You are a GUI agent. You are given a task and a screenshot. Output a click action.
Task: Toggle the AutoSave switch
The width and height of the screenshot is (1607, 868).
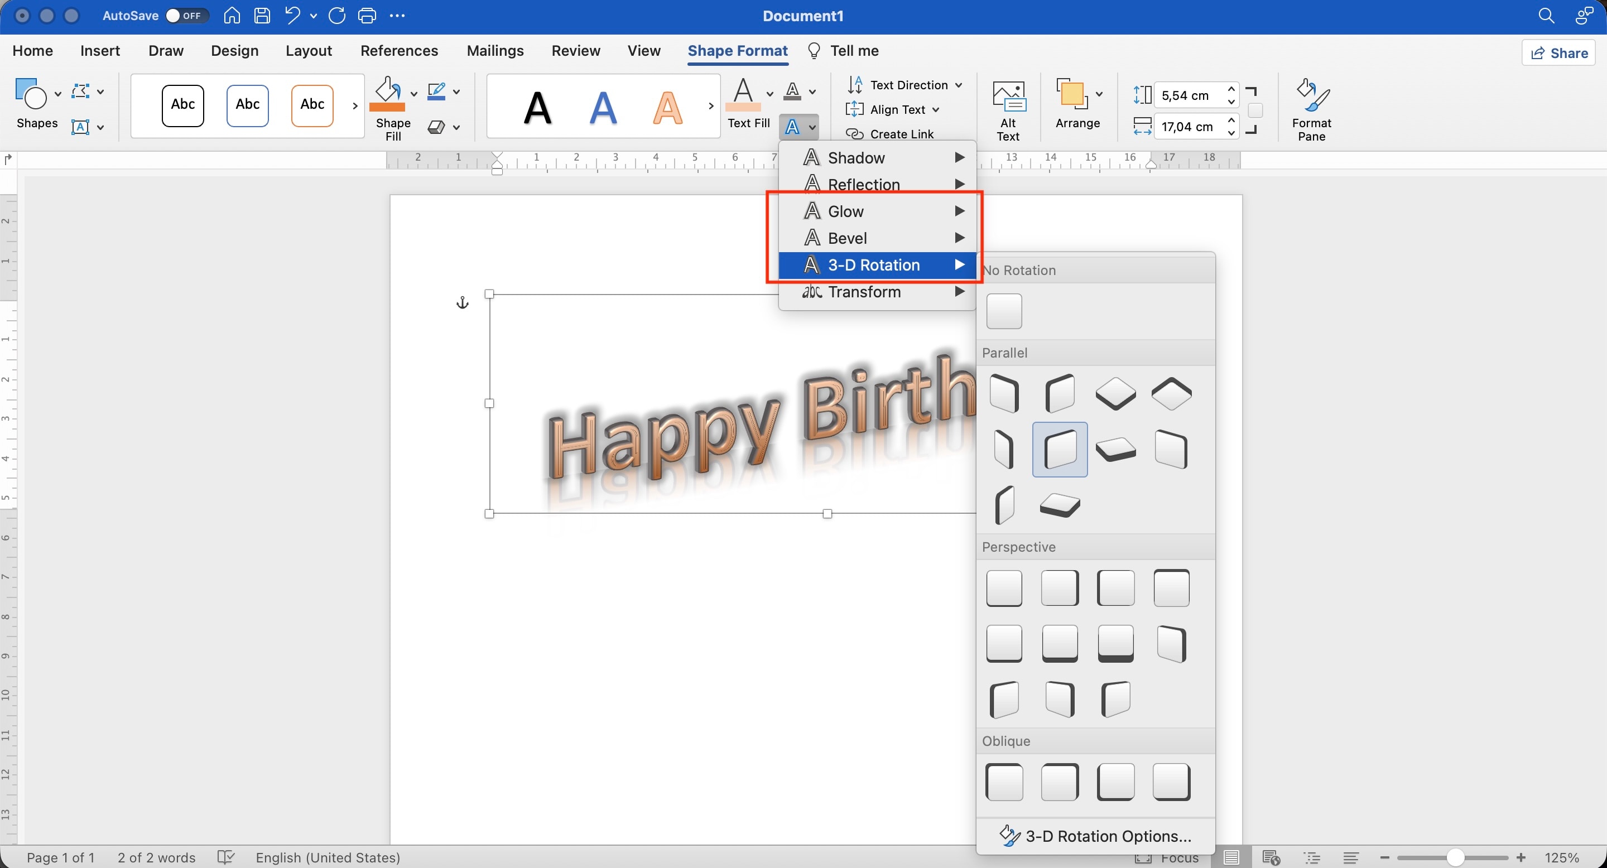[x=186, y=16]
